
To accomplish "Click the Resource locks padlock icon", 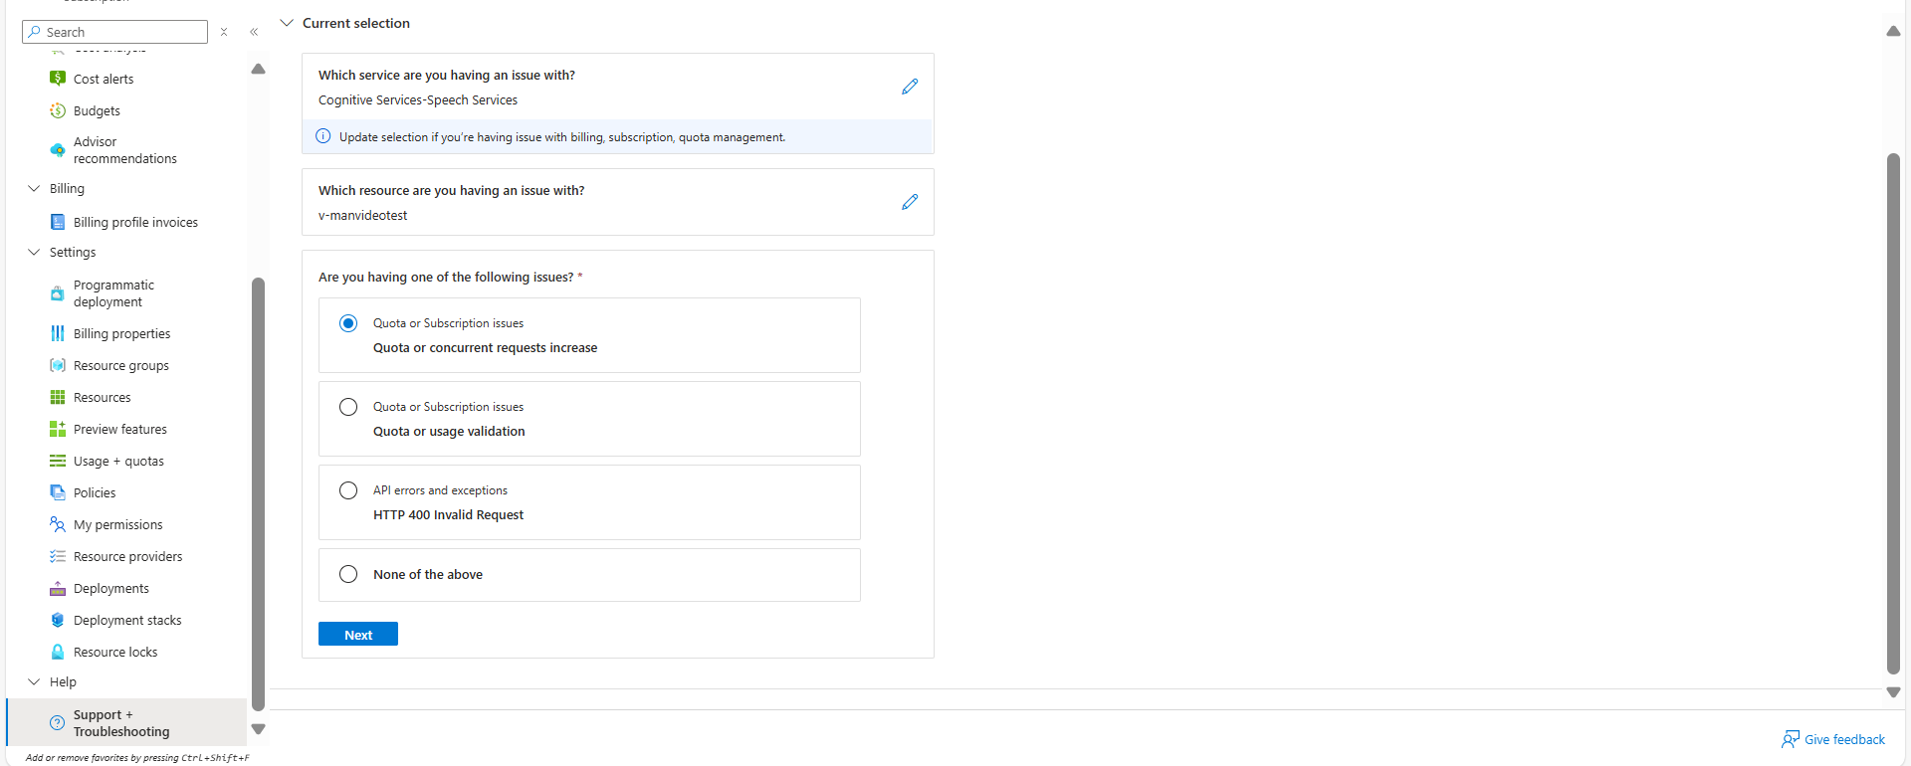I will tap(58, 652).
